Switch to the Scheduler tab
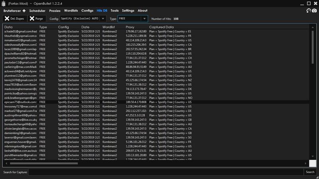Image resolution: width=319 pixels, height=179 pixels. pos(37,11)
